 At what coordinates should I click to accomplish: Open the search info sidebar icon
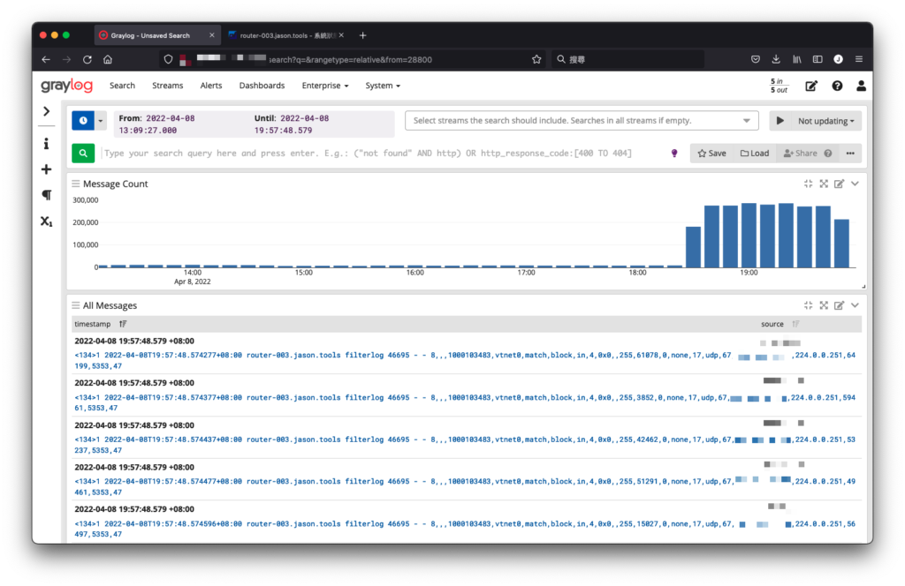click(46, 144)
